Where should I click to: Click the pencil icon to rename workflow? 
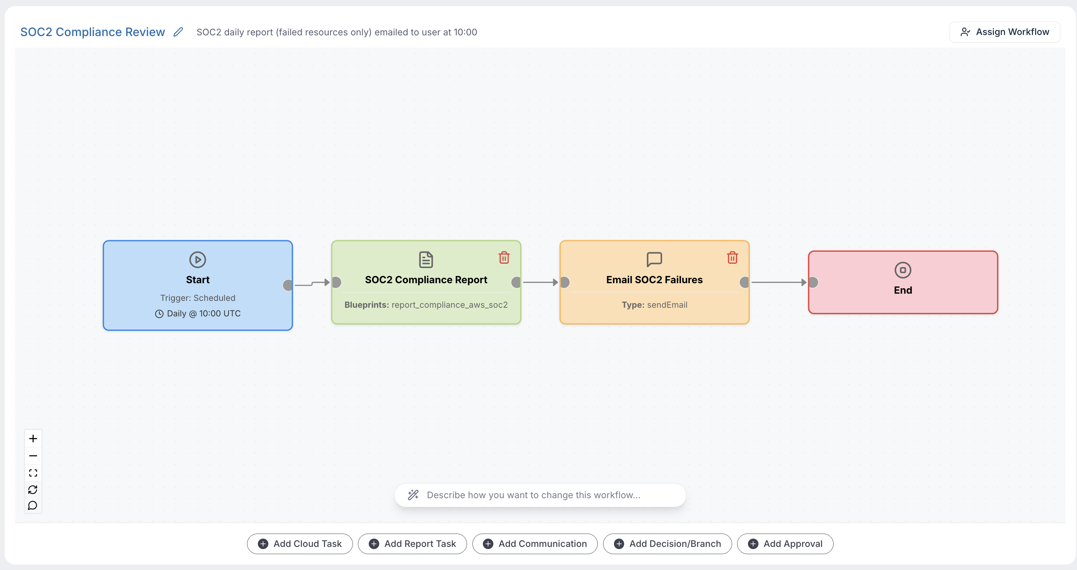tap(178, 31)
